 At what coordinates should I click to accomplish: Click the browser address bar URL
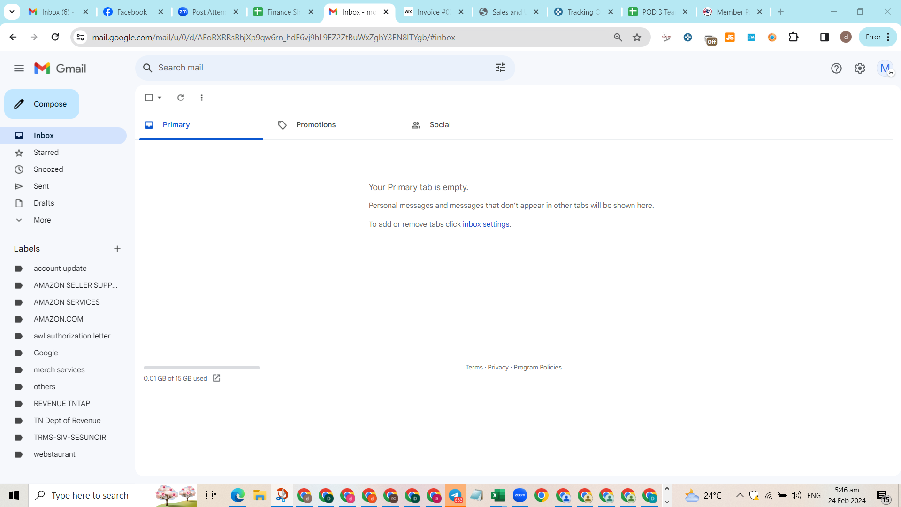(274, 38)
